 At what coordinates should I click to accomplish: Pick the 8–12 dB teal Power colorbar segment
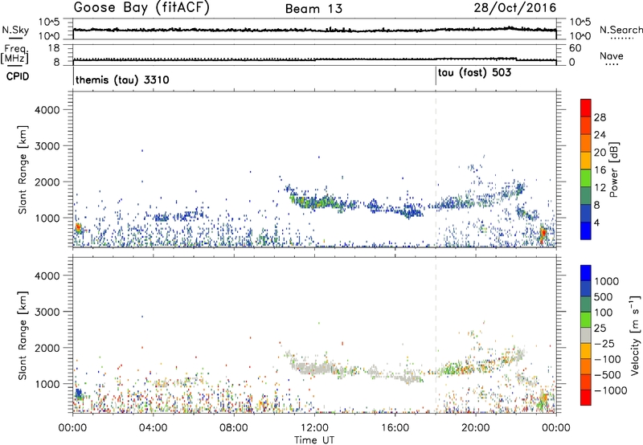[x=586, y=195]
